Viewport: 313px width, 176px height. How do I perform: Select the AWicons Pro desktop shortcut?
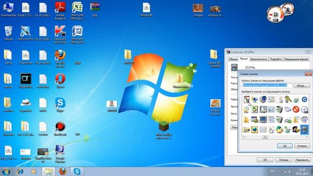click(25, 33)
